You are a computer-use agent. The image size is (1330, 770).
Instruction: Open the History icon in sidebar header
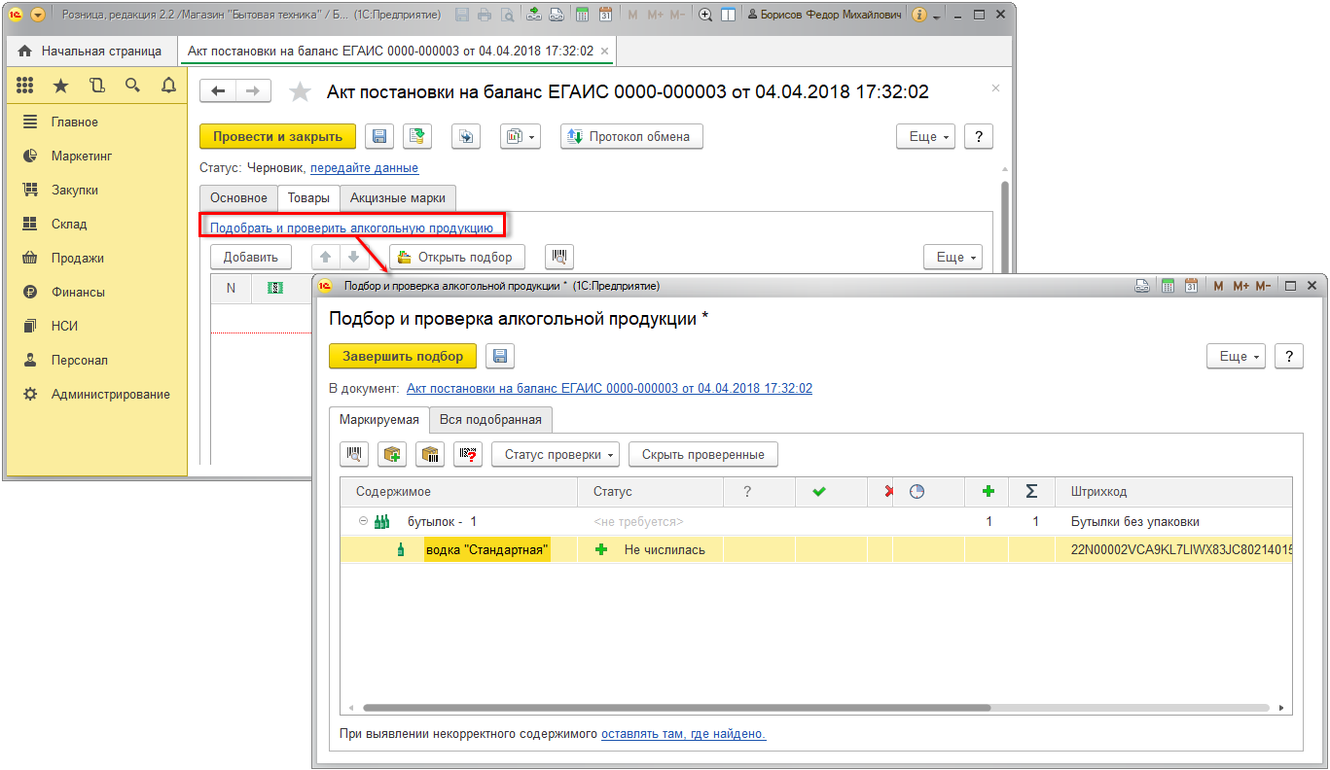pyautogui.click(x=96, y=86)
